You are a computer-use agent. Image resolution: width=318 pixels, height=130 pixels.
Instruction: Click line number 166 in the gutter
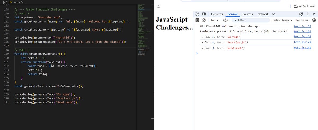(x=7, y=82)
